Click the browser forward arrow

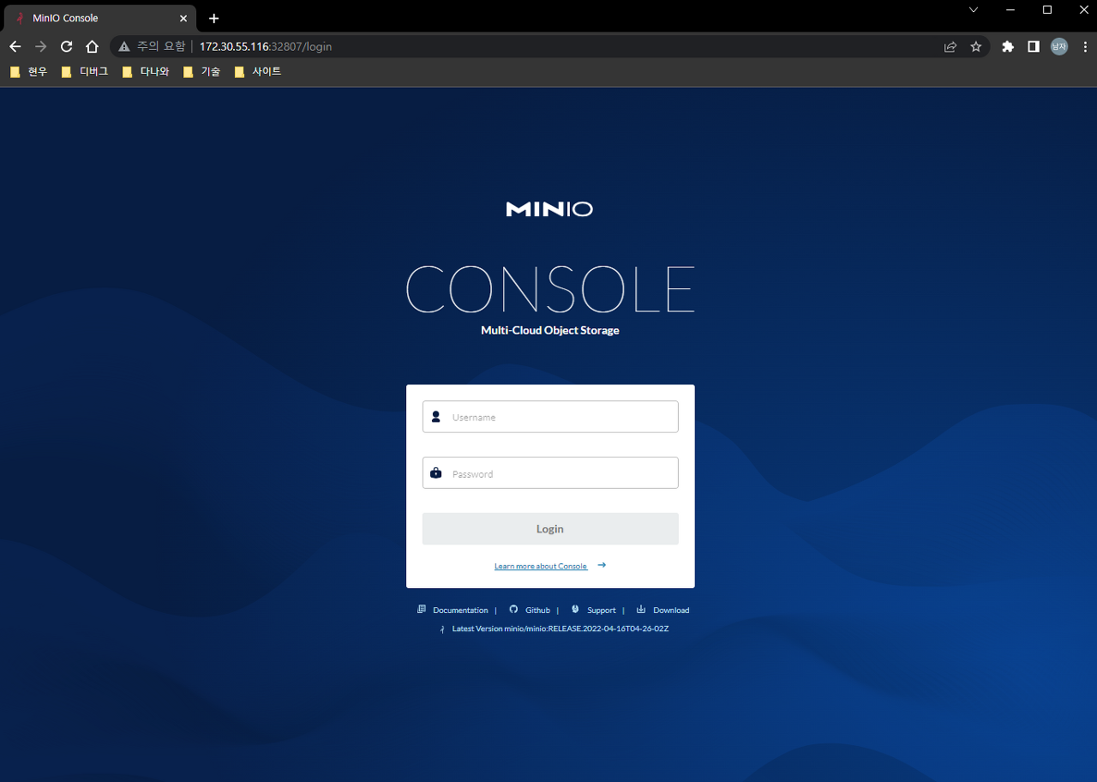pos(40,47)
